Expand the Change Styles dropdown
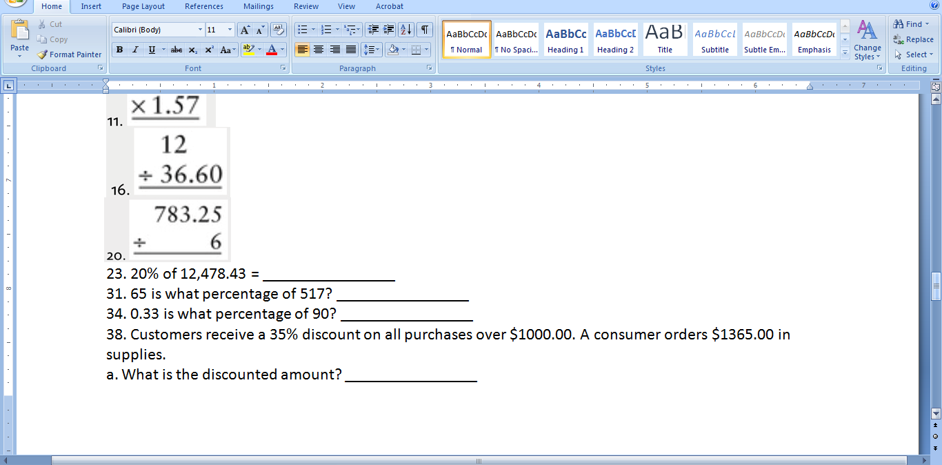 (867, 43)
